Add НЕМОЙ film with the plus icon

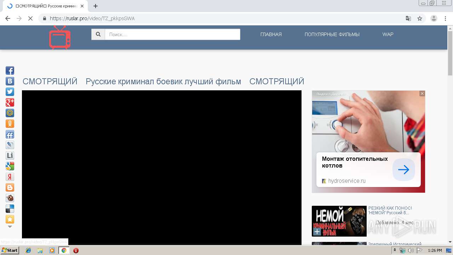coord(317,232)
